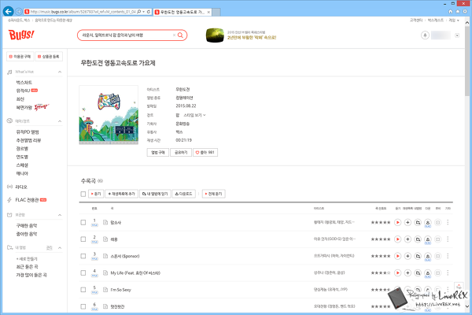Image resolution: width=472 pixels, height=315 pixels.
Task: Click the 재생목록에 추가 button
Action: [x=122, y=194]
